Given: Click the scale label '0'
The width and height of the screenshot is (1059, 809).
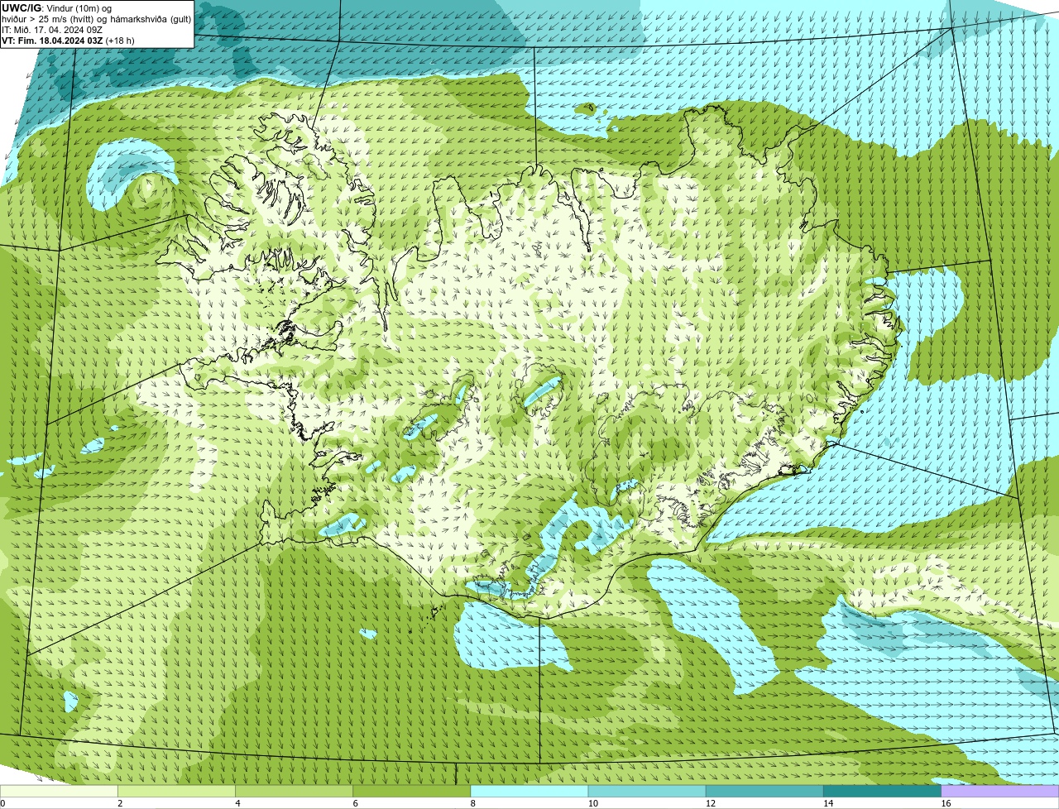Looking at the screenshot, I should 2,803.
